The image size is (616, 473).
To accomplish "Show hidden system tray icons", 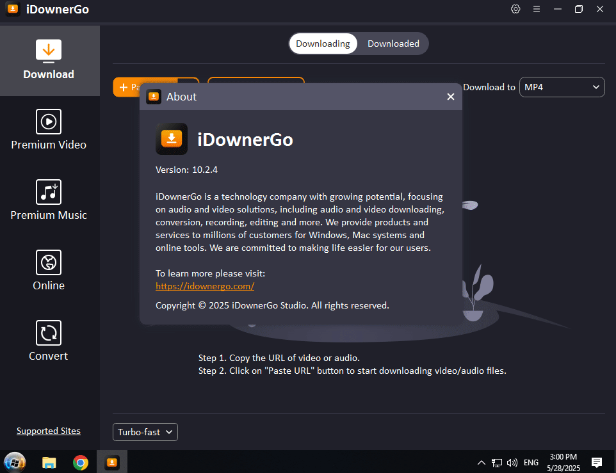I will coord(481,463).
